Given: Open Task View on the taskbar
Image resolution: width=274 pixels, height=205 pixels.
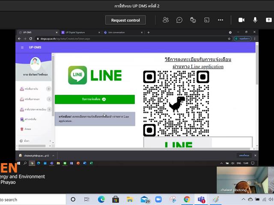Looking at the screenshot, I should coord(86,199).
